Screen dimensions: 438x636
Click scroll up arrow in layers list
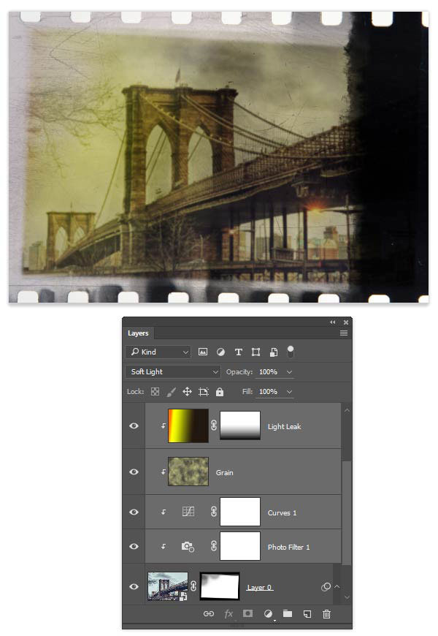click(347, 411)
